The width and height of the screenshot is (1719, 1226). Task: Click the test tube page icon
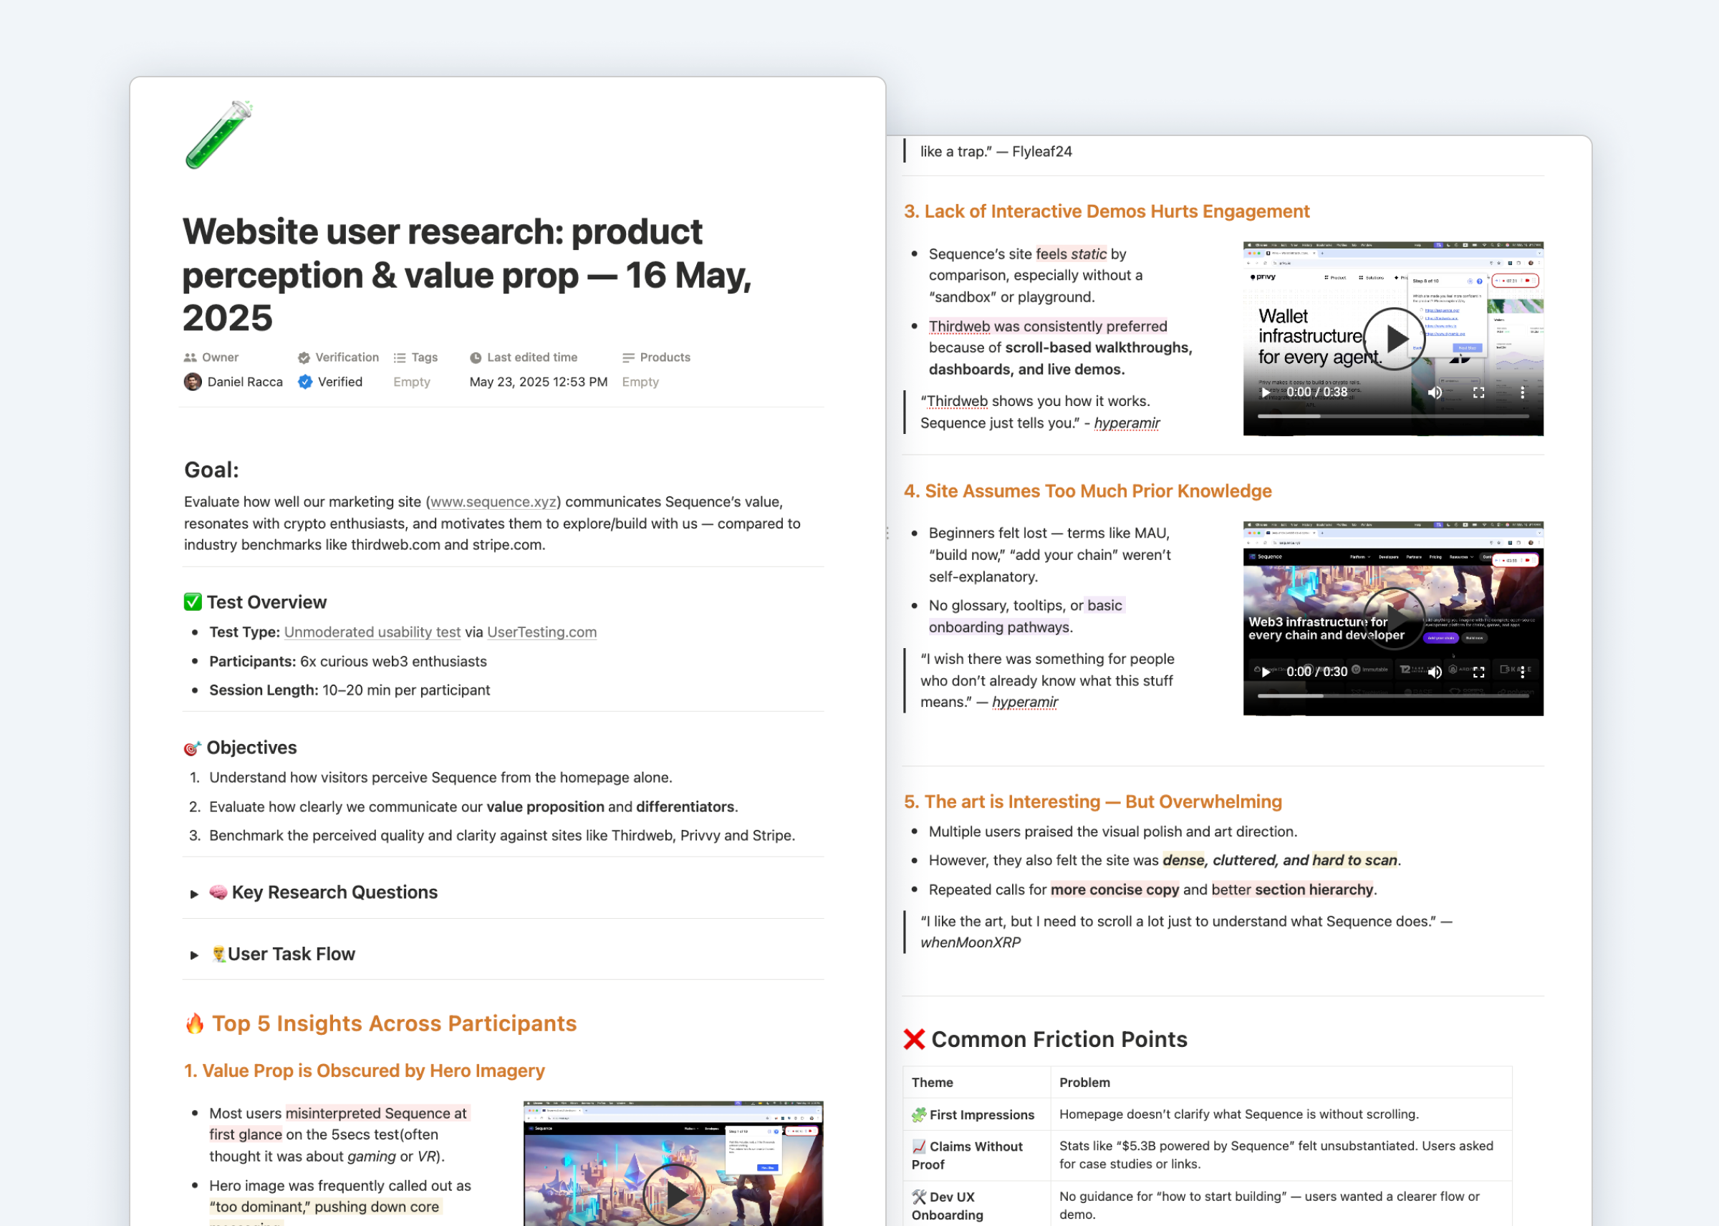(x=219, y=135)
